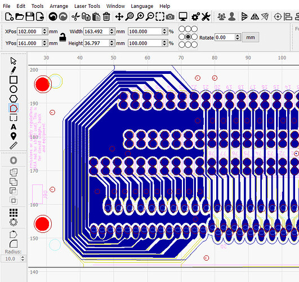This screenshot has width=299, height=282.
Task: Copy the selection to clipboard
Action: point(86,16)
